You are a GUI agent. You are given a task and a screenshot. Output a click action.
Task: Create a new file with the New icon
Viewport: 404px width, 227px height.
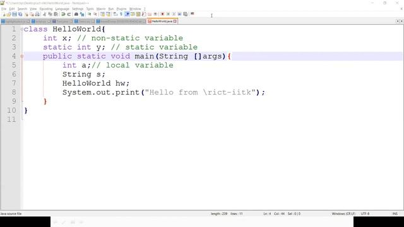point(3,14)
